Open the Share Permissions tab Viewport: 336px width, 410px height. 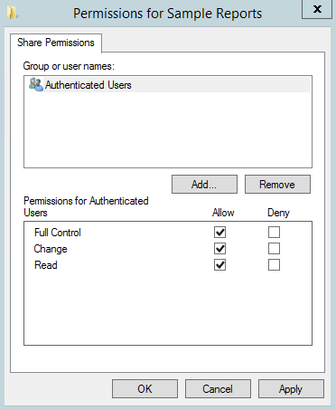tap(56, 43)
